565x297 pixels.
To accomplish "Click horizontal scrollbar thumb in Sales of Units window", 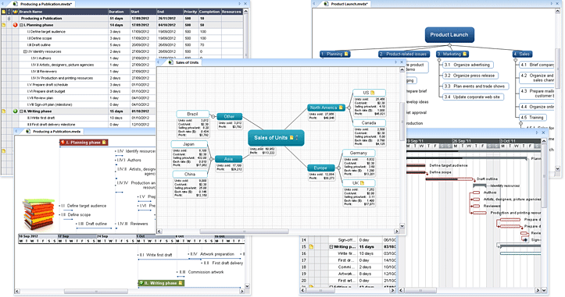I will (x=244, y=232).
